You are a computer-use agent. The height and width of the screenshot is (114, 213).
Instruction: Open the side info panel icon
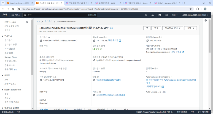point(206,20)
